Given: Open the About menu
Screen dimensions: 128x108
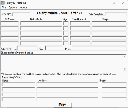Looking at the screenshot, I should 23,7.
